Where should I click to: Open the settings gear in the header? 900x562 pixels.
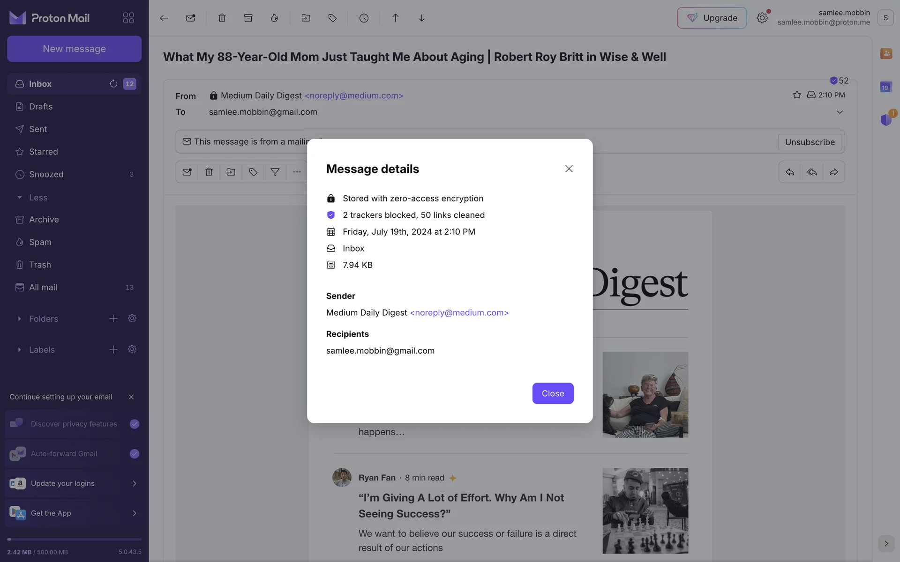pyautogui.click(x=762, y=18)
